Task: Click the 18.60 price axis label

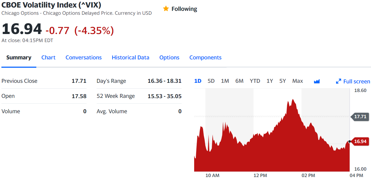Action: point(360,90)
